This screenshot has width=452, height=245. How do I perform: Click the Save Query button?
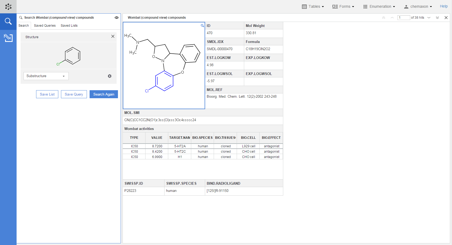pyautogui.click(x=74, y=94)
